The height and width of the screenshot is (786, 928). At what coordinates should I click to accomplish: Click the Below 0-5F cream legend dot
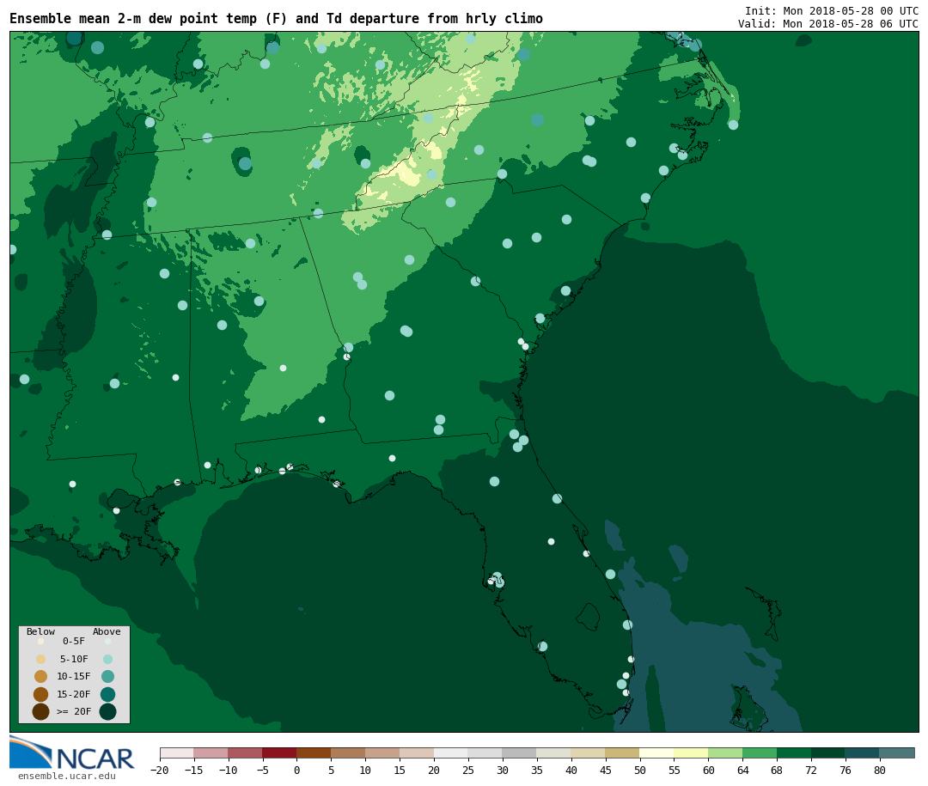tap(41, 641)
